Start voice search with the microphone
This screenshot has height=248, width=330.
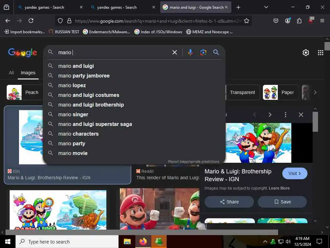point(190,52)
